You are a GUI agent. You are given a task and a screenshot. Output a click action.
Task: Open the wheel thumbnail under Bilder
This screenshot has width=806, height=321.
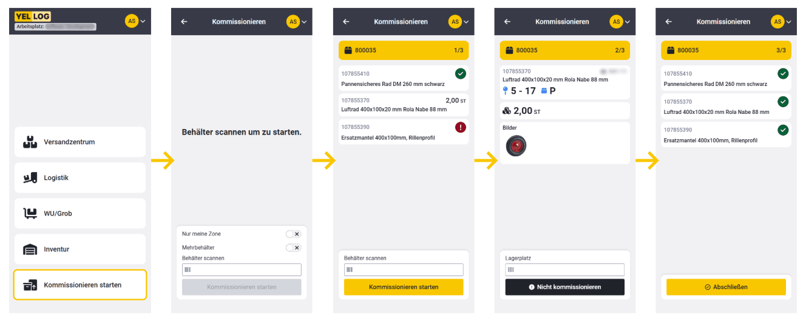516,146
